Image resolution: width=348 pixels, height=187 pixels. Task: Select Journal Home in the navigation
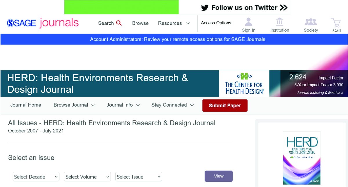point(26,105)
